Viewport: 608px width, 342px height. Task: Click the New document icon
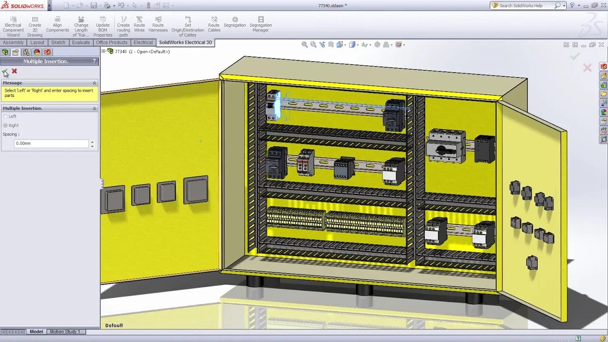pyautogui.click(x=66, y=6)
